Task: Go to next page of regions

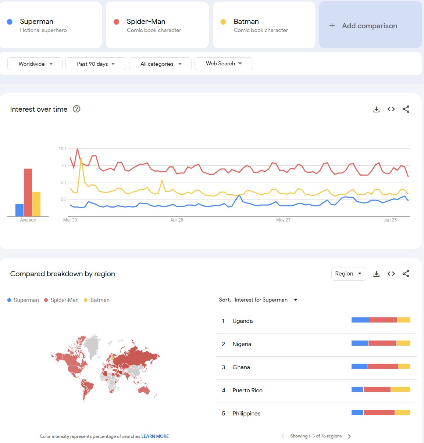Action: [x=349, y=436]
